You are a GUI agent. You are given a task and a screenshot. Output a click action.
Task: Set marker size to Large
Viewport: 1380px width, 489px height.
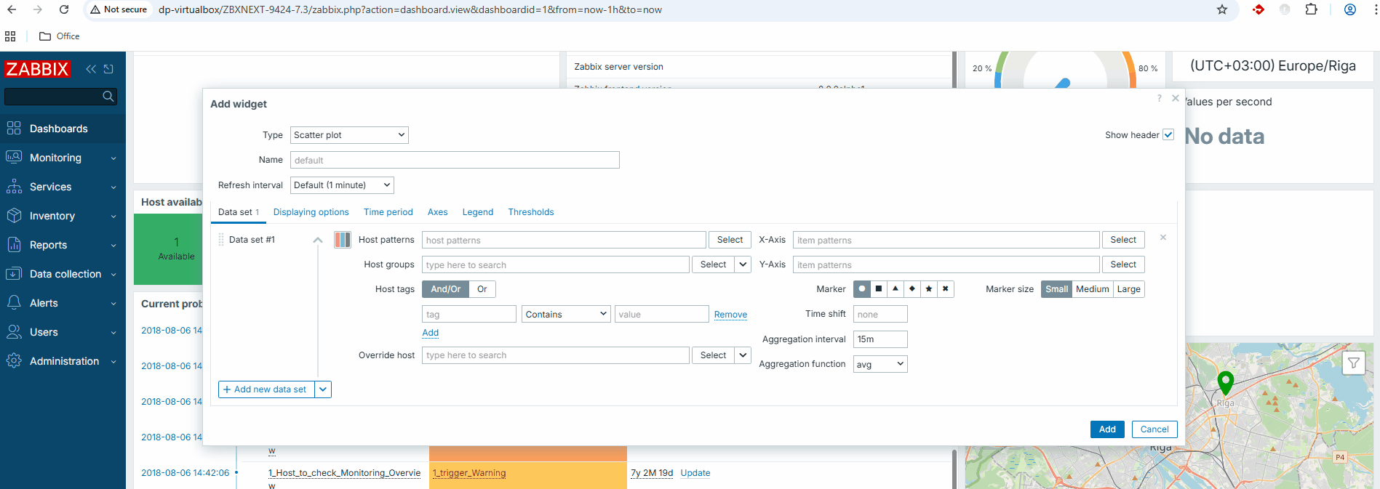click(x=1128, y=289)
